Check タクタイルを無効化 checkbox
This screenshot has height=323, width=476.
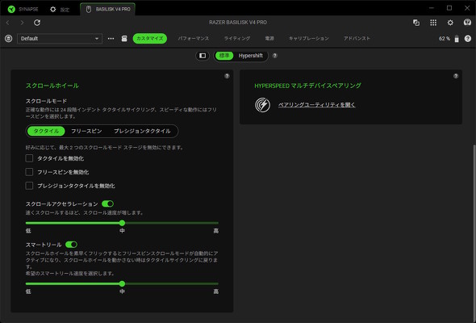(x=29, y=158)
